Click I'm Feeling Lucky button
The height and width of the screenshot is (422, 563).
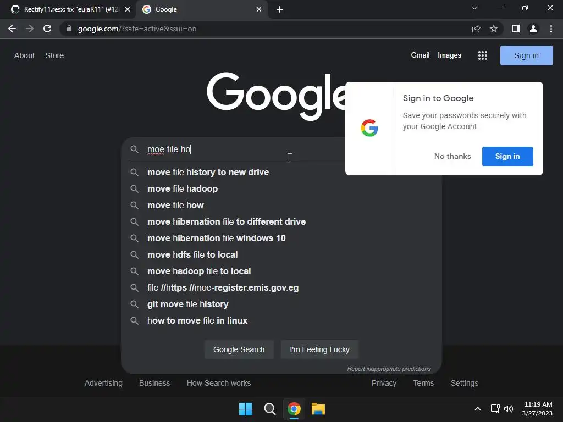tap(319, 349)
